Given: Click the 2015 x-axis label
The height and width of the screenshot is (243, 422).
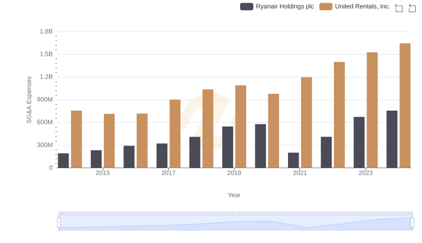Looking at the screenshot, I should click(x=103, y=173).
